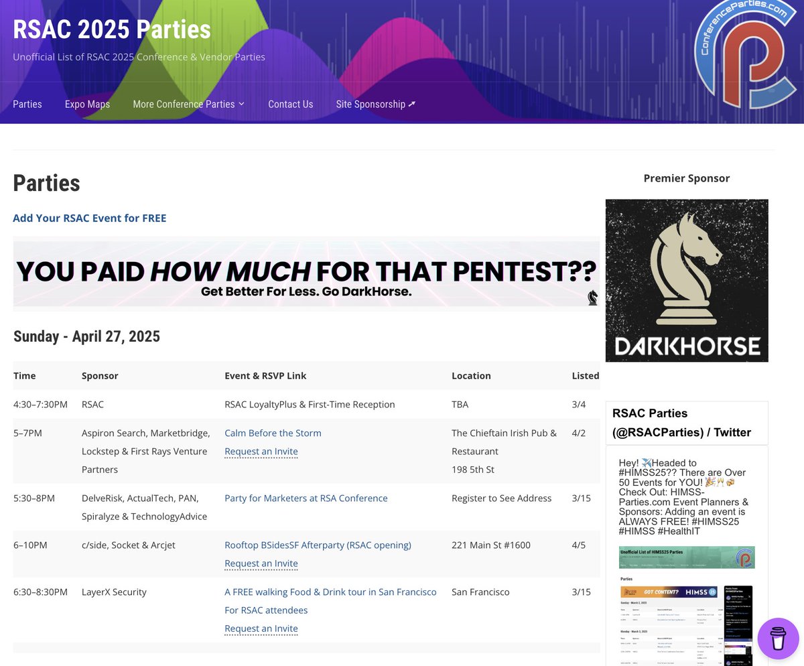
Task: Click the Unofficial List of RSAC 2025 tagline
Action: (139, 57)
